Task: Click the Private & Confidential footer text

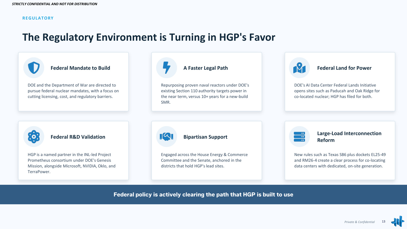Action: (x=360, y=222)
